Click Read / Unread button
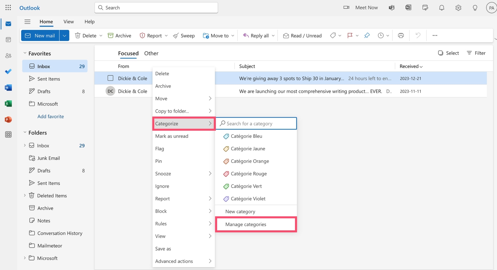 pos(302,36)
